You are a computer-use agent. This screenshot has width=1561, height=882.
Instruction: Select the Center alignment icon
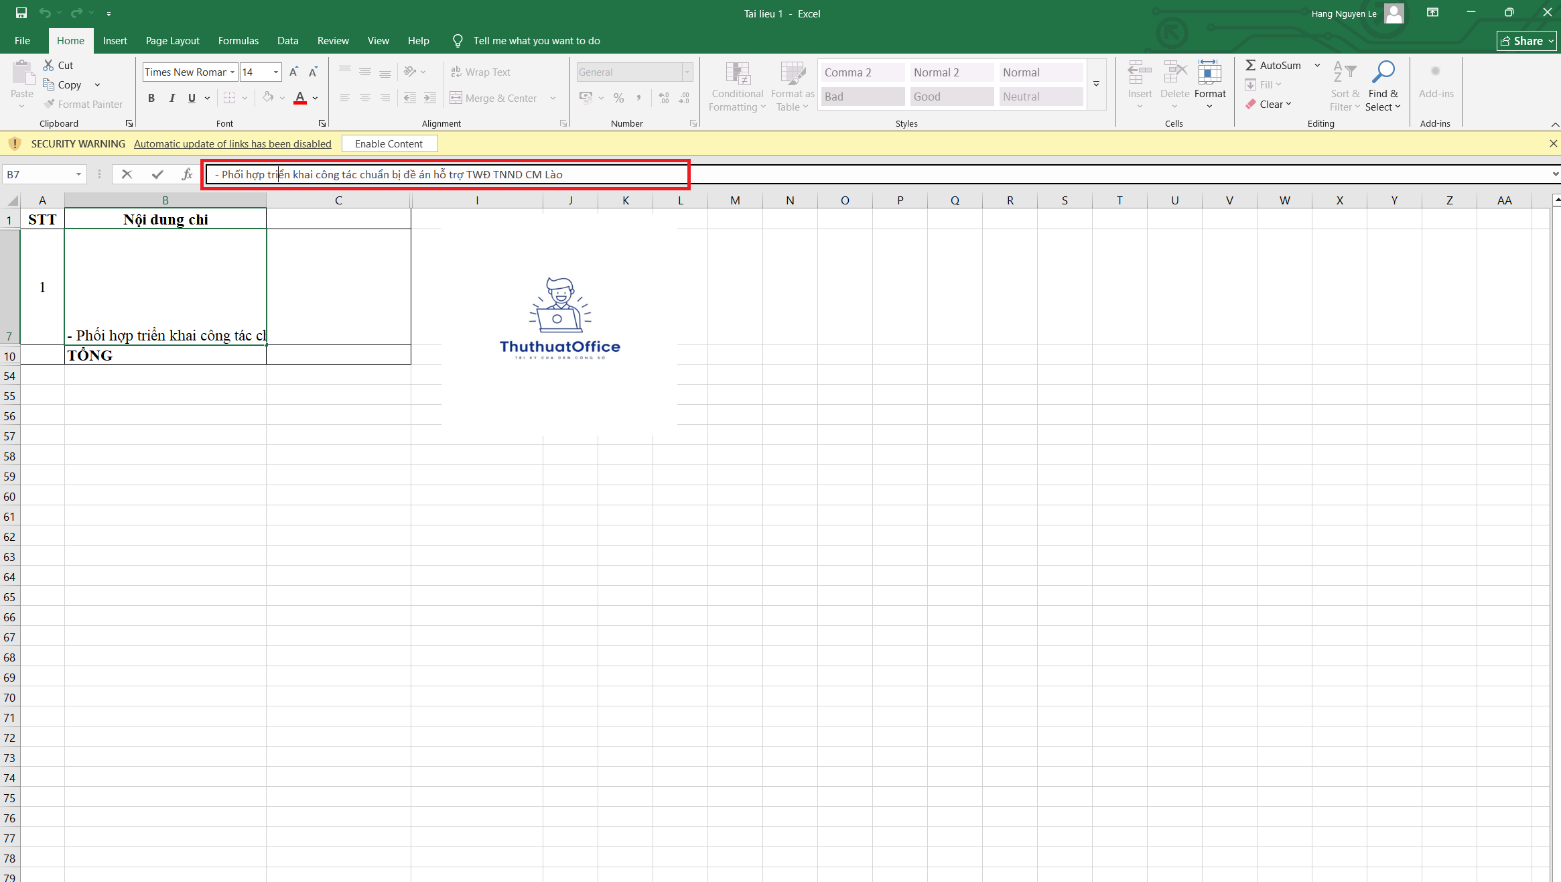click(x=365, y=98)
